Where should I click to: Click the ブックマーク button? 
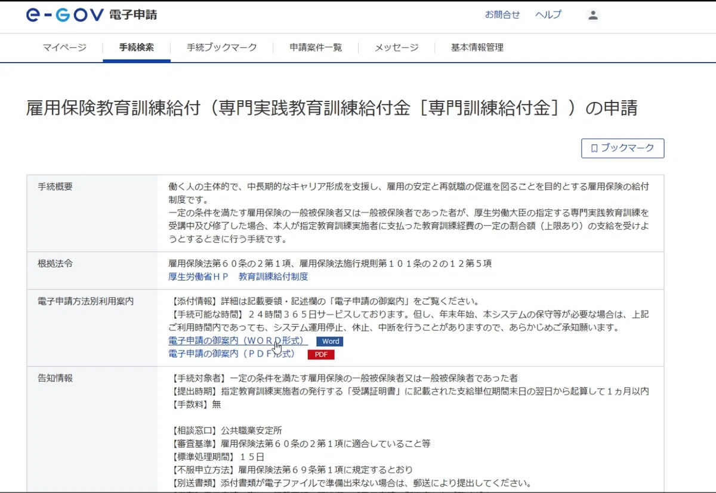coord(622,148)
